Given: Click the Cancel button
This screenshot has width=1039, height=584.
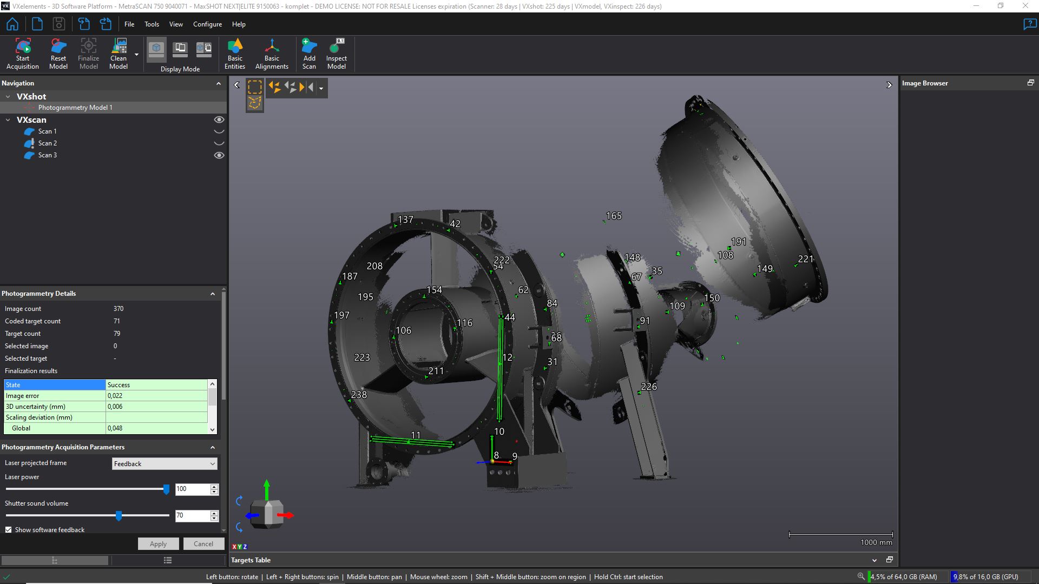Looking at the screenshot, I should pyautogui.click(x=203, y=544).
